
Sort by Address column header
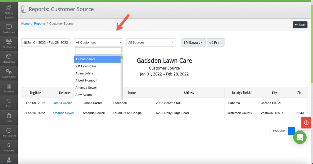(x=189, y=93)
